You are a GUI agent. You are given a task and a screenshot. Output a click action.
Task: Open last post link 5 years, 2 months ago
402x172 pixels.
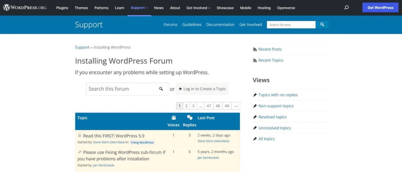click(216, 152)
